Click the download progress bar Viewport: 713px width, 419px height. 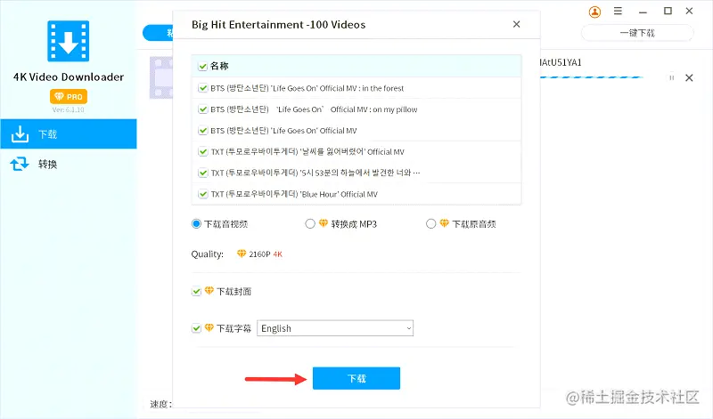click(591, 77)
